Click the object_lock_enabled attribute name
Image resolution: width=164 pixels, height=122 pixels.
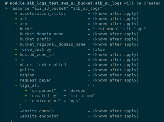pyautogui.click(x=43, y=65)
